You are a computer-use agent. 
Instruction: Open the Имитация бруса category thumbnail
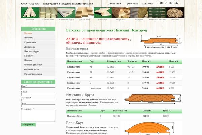(x=66, y=13)
